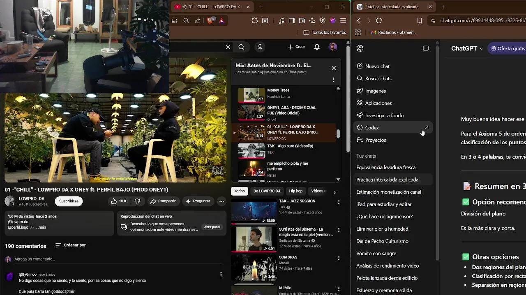Image resolution: width=526 pixels, height=295 pixels.
Task: Click the YouTube 'Crear' button
Action: click(x=296, y=47)
